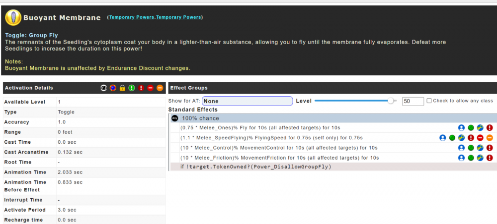Click the red exclamation icon on MovementFriction row
The width and height of the screenshot is (497, 224).
(x=490, y=158)
